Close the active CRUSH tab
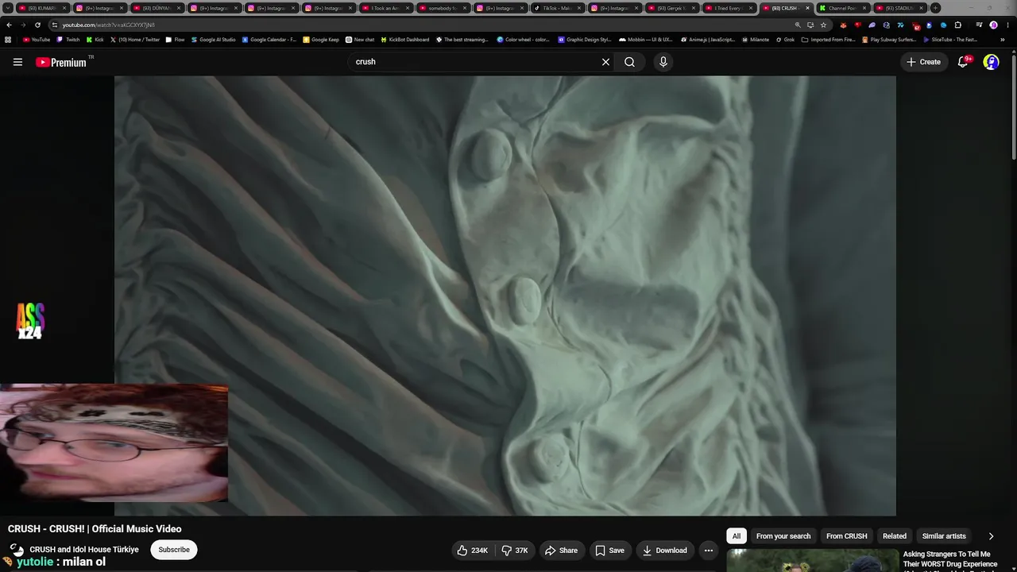Image resolution: width=1017 pixels, height=572 pixels. (807, 8)
